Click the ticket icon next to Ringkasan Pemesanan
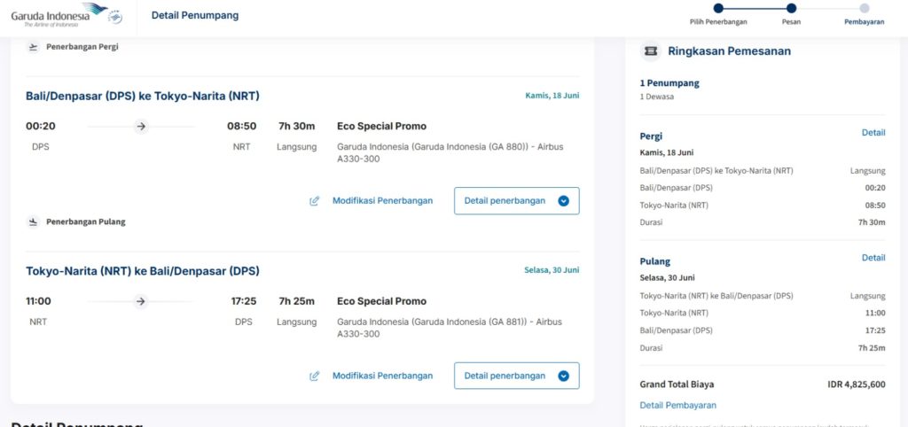The height and width of the screenshot is (427, 908). [x=651, y=51]
